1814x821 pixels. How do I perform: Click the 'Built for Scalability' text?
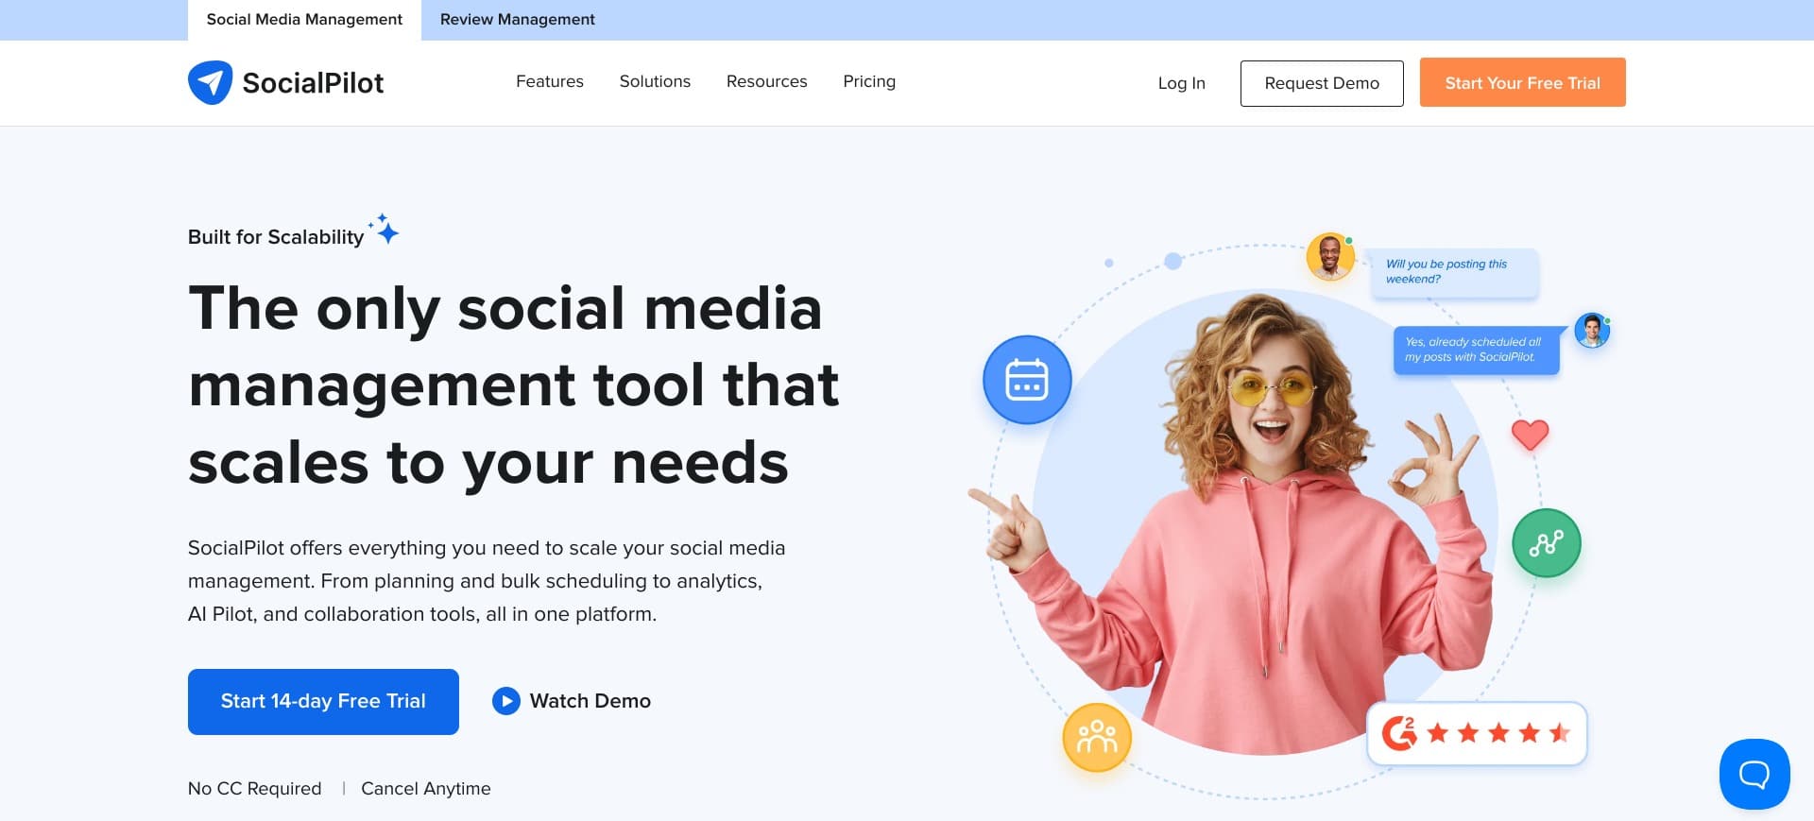coord(276,237)
